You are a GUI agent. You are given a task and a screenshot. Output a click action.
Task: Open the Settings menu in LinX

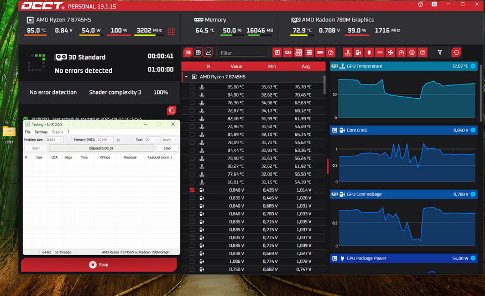[41, 132]
